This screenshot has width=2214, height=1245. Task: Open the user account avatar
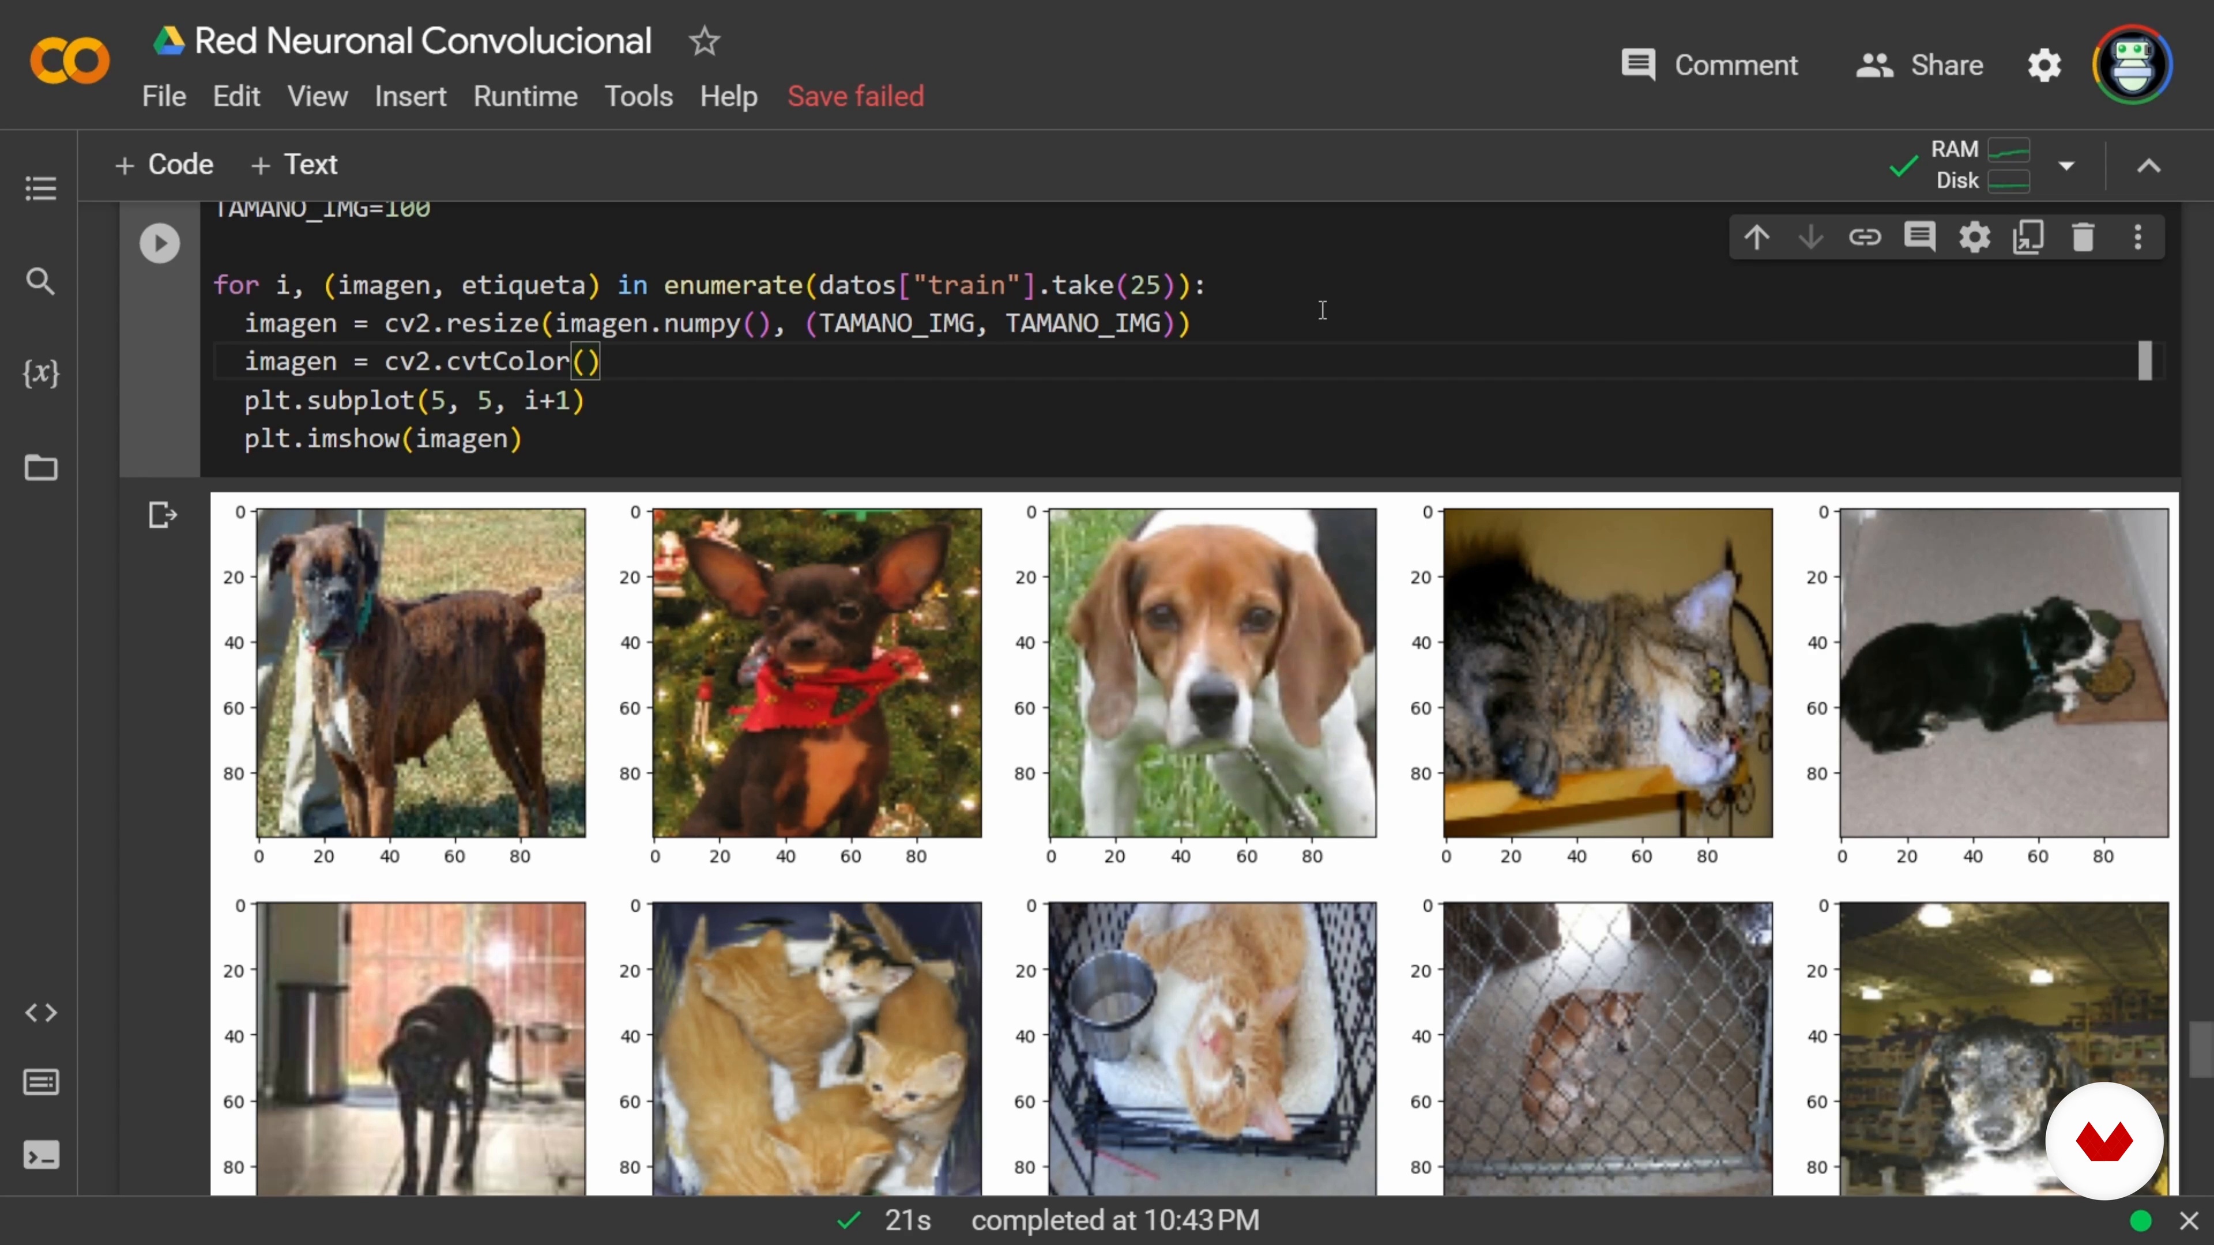(x=2132, y=65)
